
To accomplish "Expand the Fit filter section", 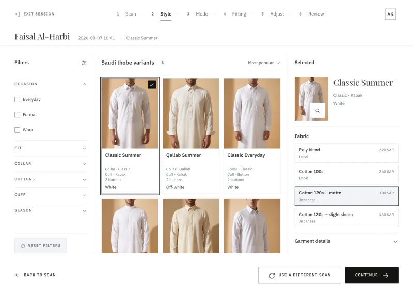I will tap(51, 148).
